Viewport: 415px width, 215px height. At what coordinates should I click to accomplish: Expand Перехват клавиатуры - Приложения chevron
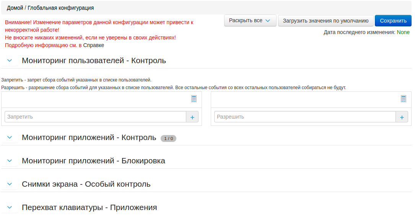coord(10,207)
